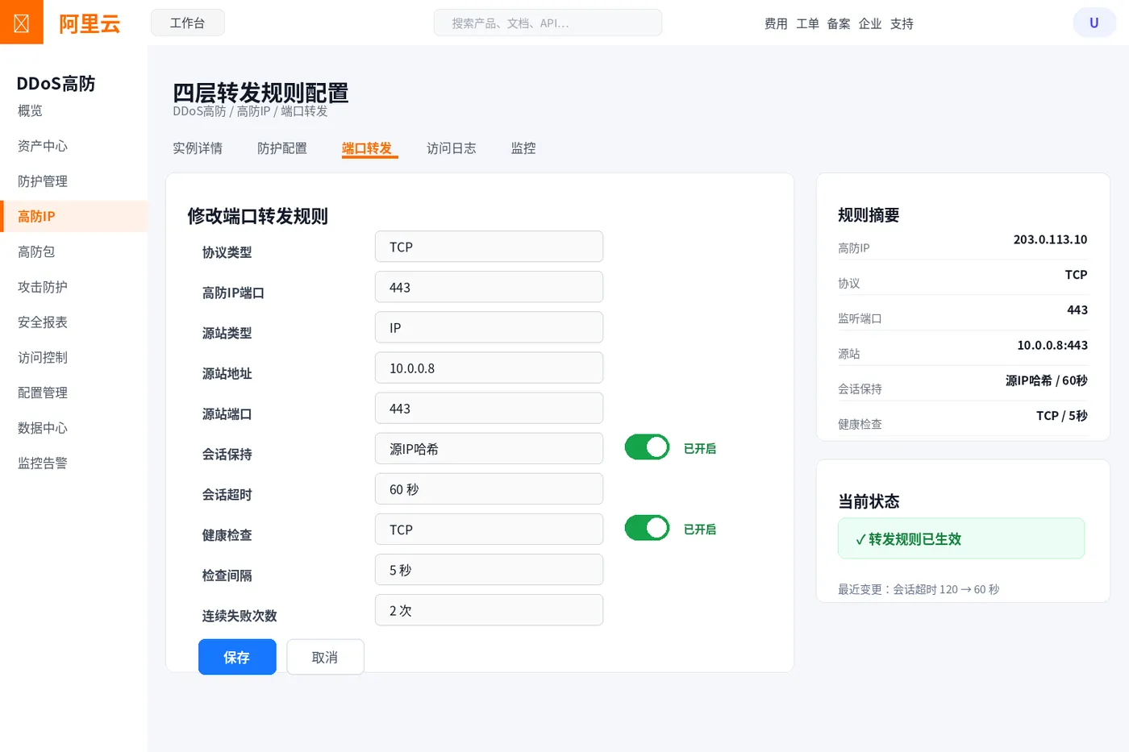
Task: Open 访问控制 in the sidebar
Action: (73, 357)
